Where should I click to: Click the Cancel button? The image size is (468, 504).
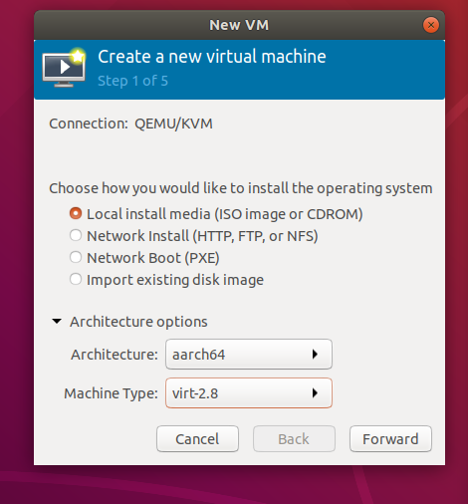[197, 439]
